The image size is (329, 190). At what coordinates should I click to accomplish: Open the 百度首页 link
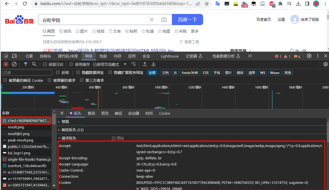point(263,20)
